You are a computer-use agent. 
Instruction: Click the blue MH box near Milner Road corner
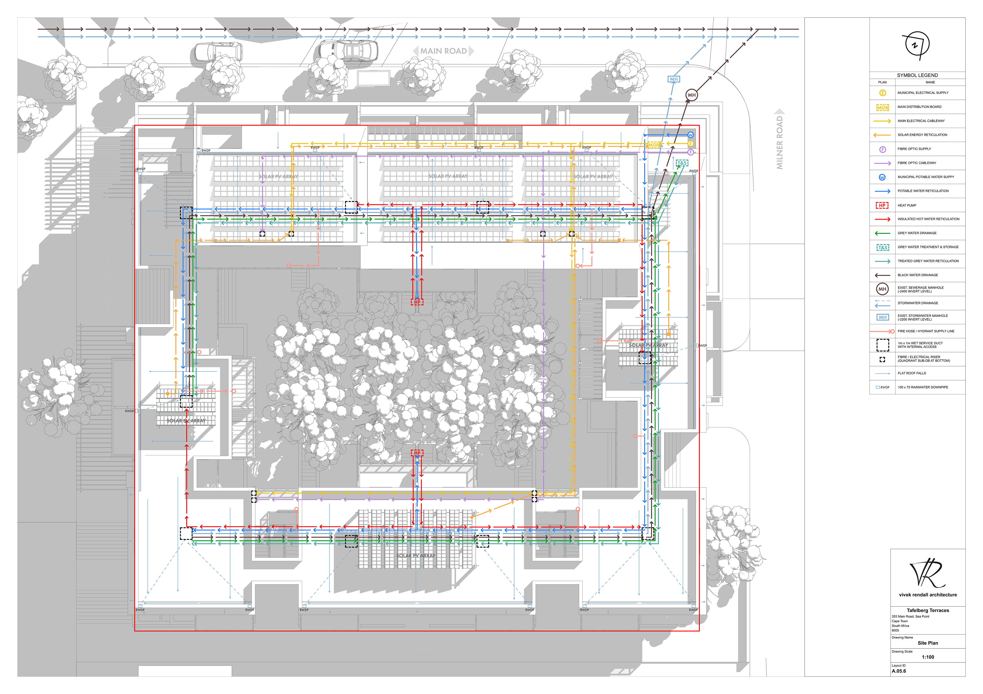674,79
